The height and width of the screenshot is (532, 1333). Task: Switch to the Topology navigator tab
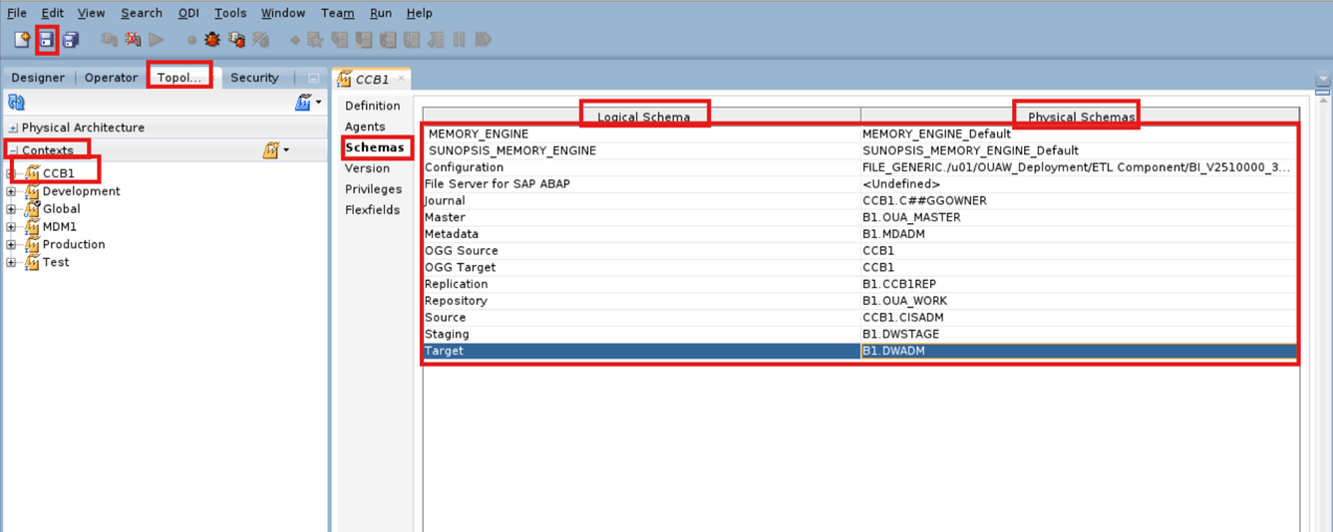coord(179,78)
